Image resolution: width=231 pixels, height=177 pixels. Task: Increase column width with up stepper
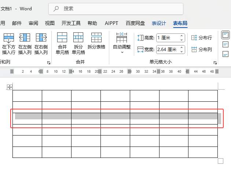(x=181, y=47)
